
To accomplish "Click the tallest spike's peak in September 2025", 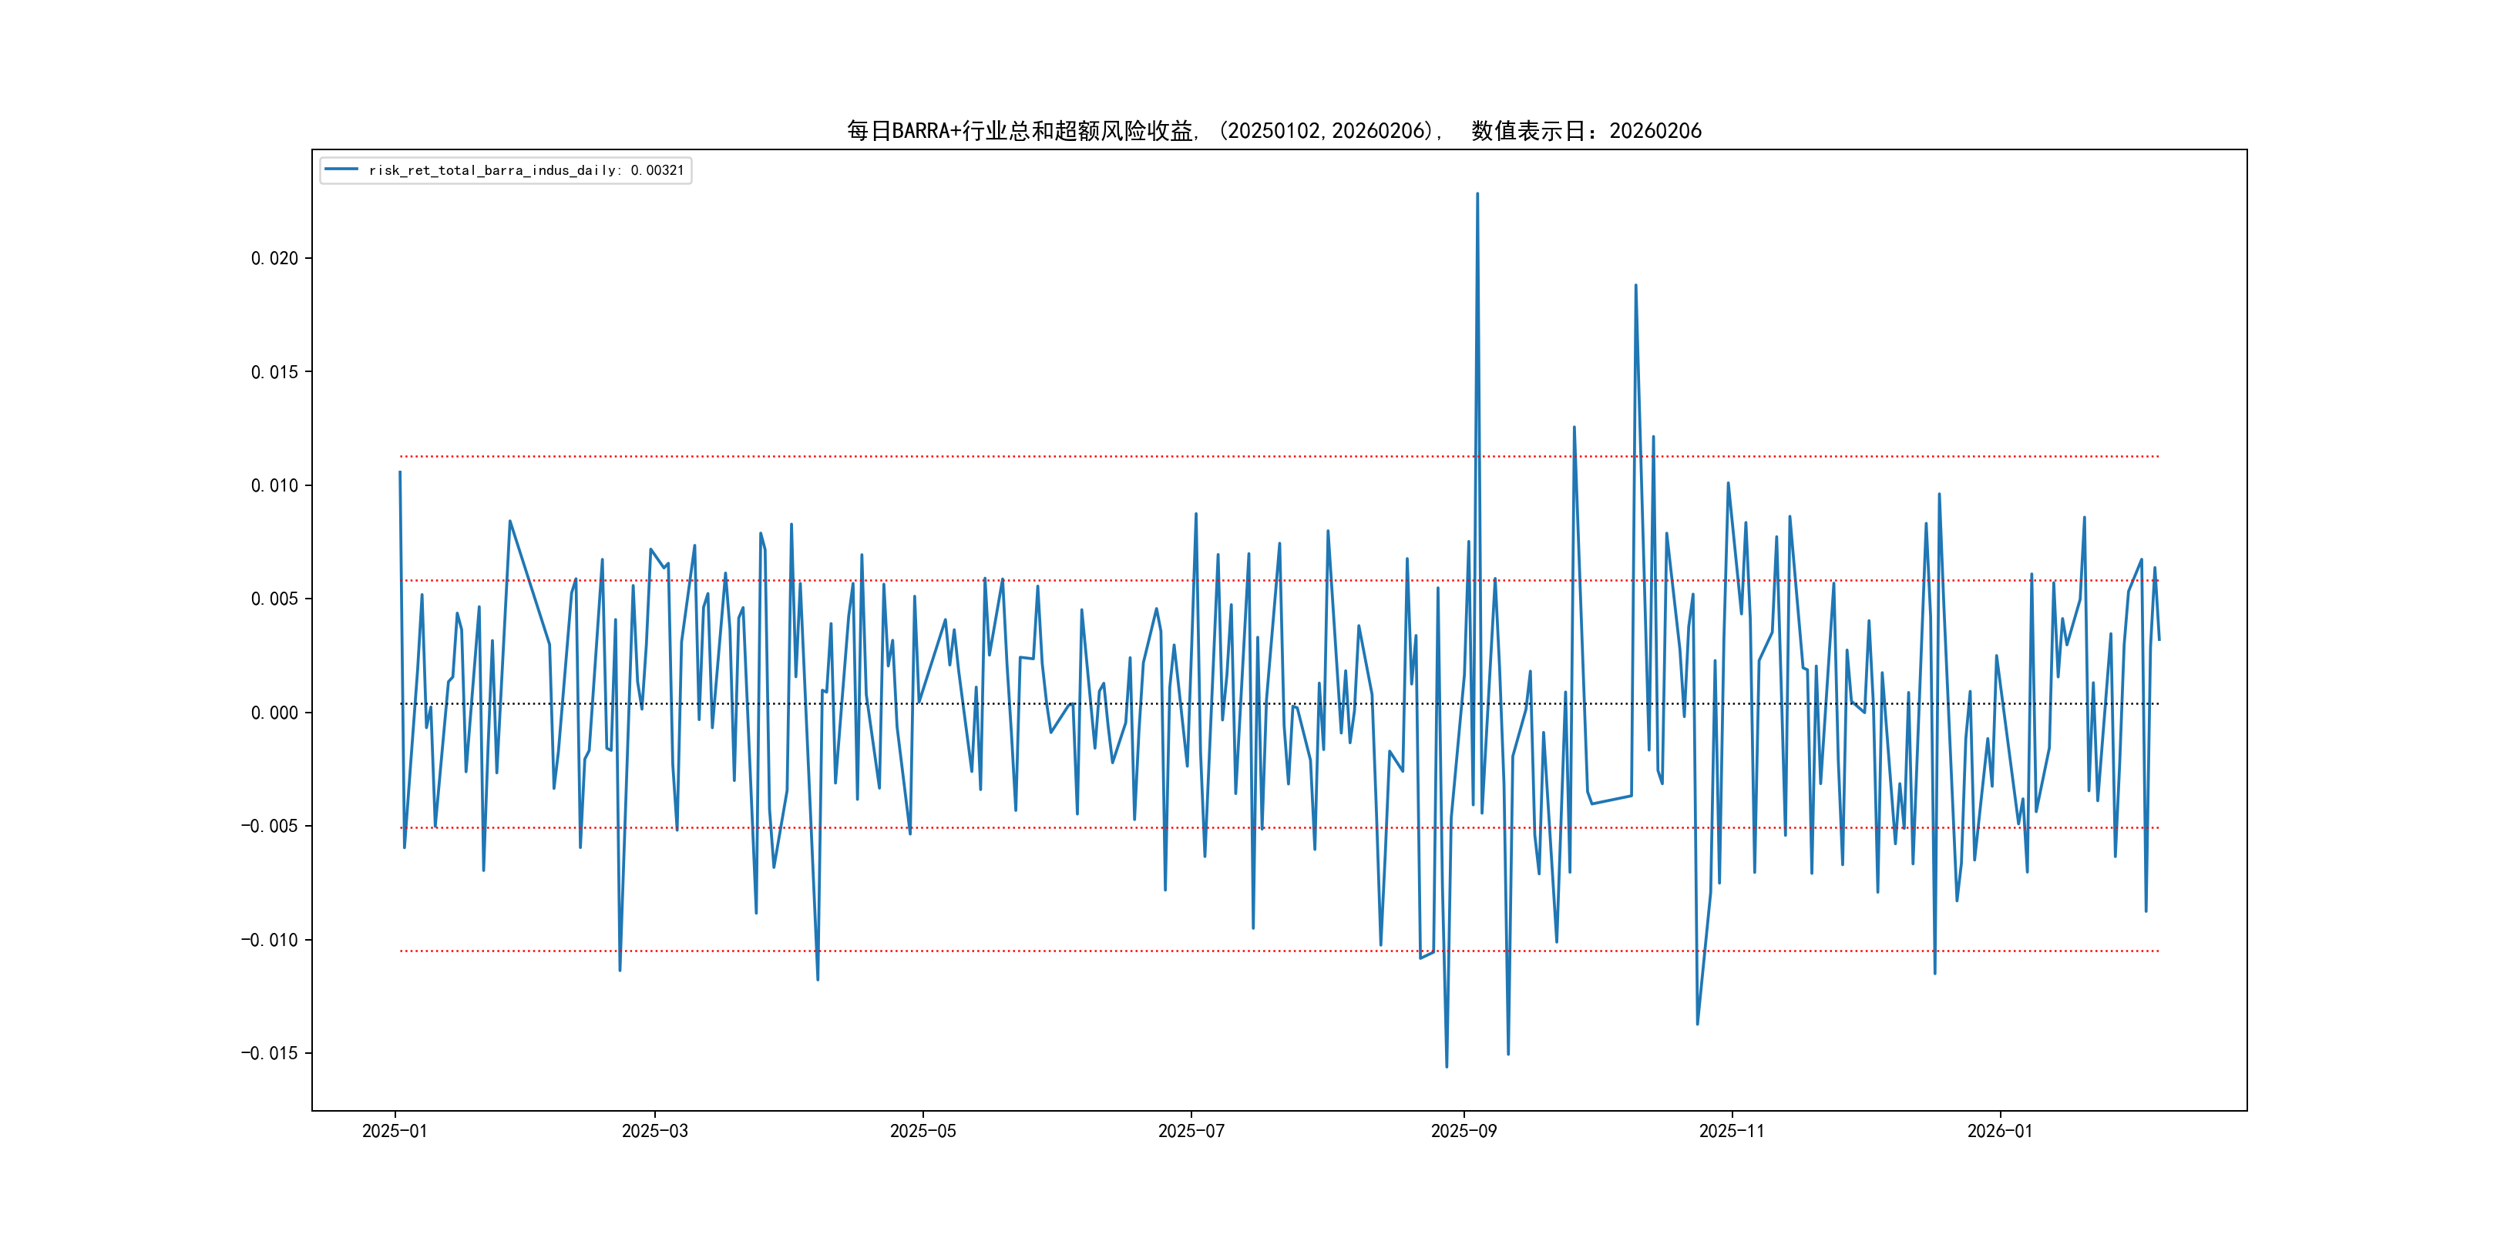I will pos(1477,194).
